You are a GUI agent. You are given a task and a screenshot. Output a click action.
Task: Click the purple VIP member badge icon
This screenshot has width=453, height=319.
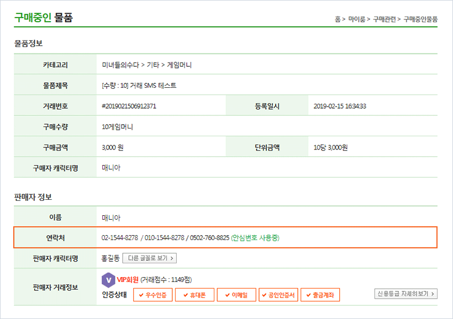(x=108, y=279)
